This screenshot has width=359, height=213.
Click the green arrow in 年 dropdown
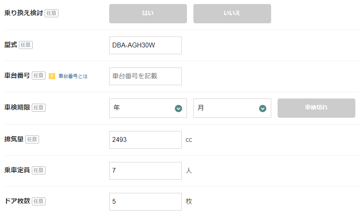pyautogui.click(x=178, y=109)
